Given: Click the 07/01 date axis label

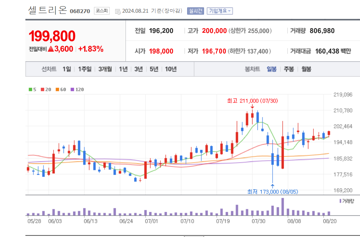Looking at the screenshot, I should tap(152, 221).
